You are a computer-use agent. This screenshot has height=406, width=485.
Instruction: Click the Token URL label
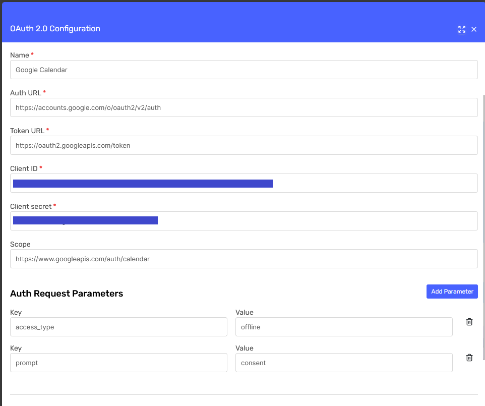(27, 131)
